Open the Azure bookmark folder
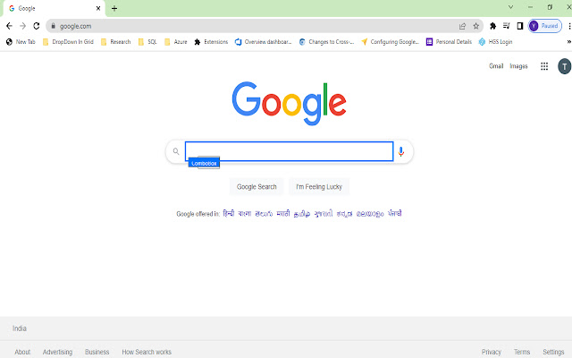The width and height of the screenshot is (572, 358). coord(176,42)
